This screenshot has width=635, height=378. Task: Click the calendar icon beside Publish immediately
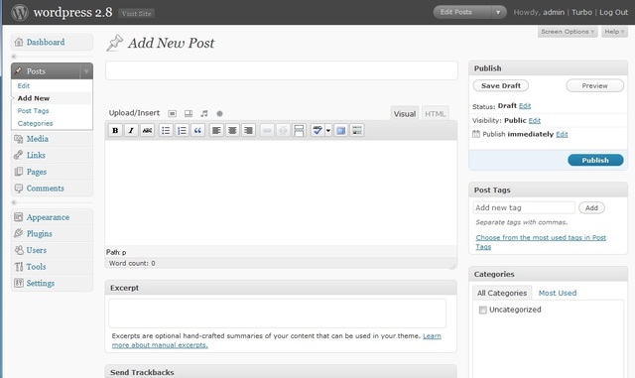click(x=476, y=134)
